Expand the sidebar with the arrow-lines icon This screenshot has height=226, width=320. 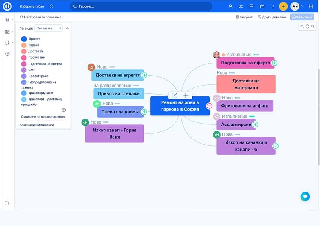7,203
